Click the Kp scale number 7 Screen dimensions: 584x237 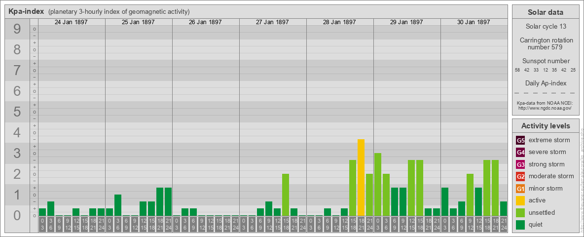tap(17, 71)
